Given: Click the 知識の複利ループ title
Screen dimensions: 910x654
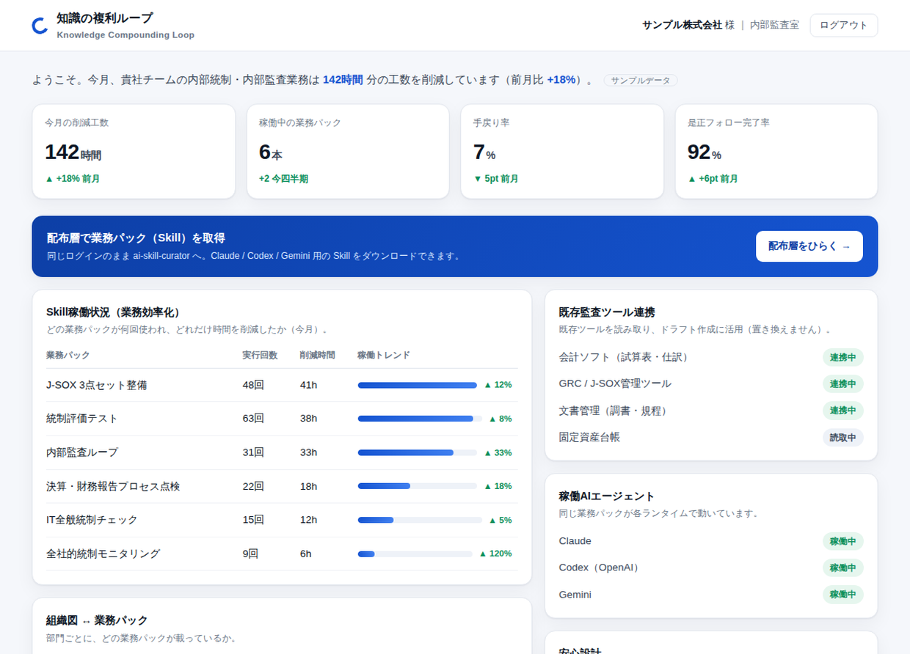Looking at the screenshot, I should (105, 18).
